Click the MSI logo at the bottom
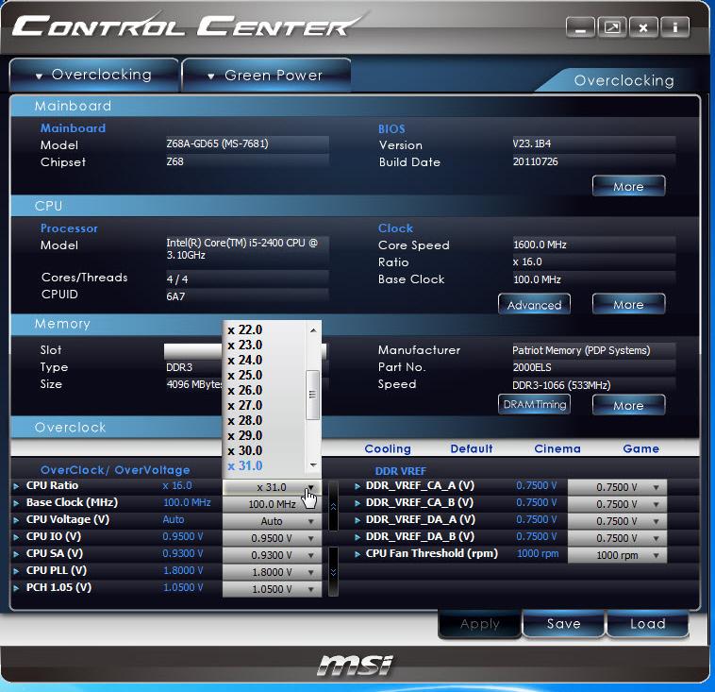The image size is (715, 692). pyautogui.click(x=354, y=664)
